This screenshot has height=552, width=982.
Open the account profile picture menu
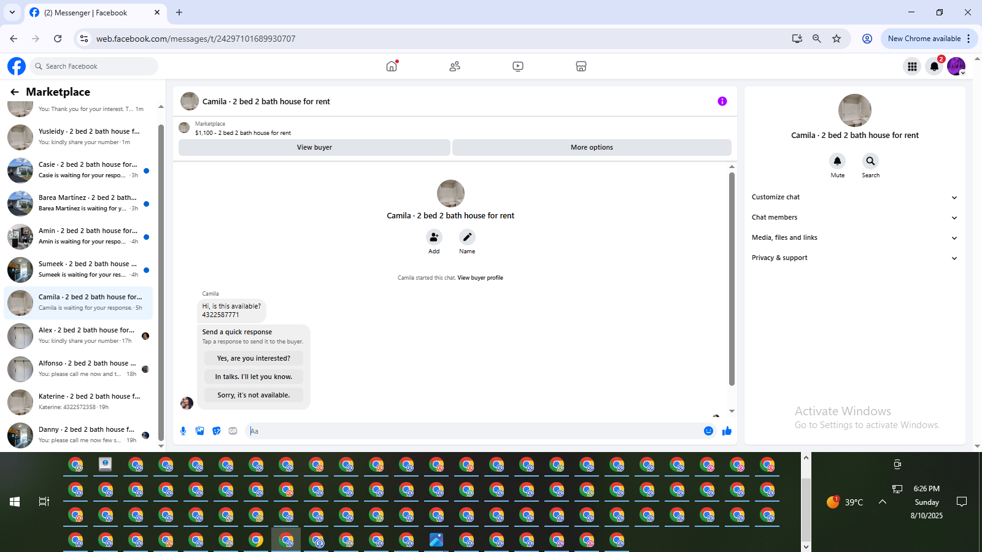[956, 66]
